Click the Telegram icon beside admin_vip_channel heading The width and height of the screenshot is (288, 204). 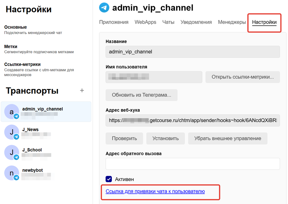pyautogui.click(x=104, y=7)
